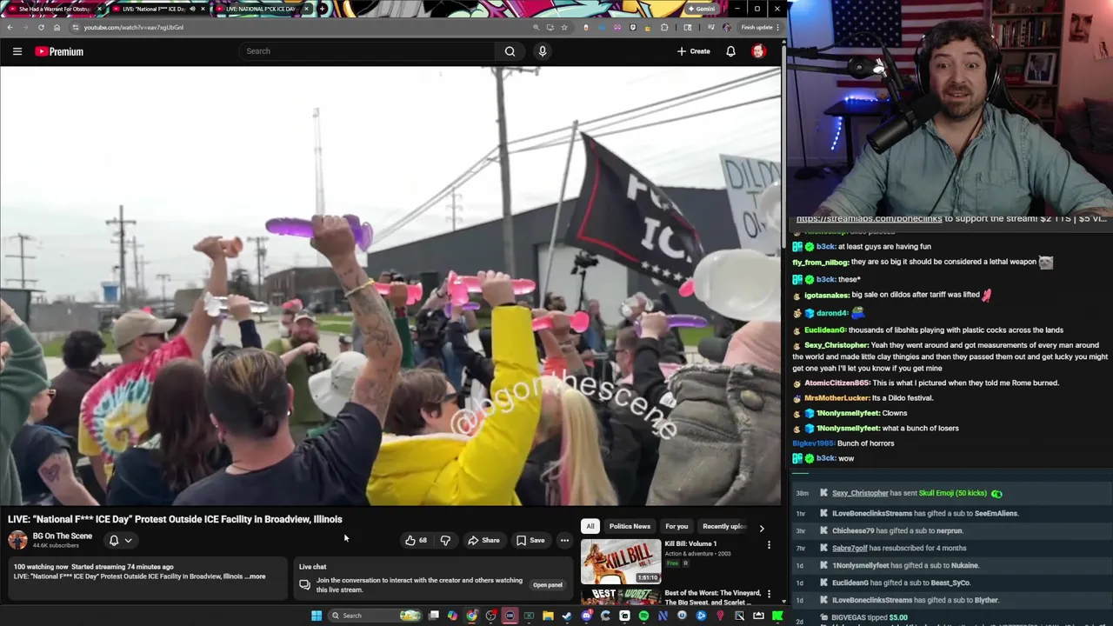Open BG On The Scene channel name
Image resolution: width=1113 pixels, height=626 pixels.
coord(63,536)
